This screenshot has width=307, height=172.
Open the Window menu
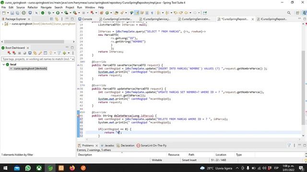click(90, 8)
